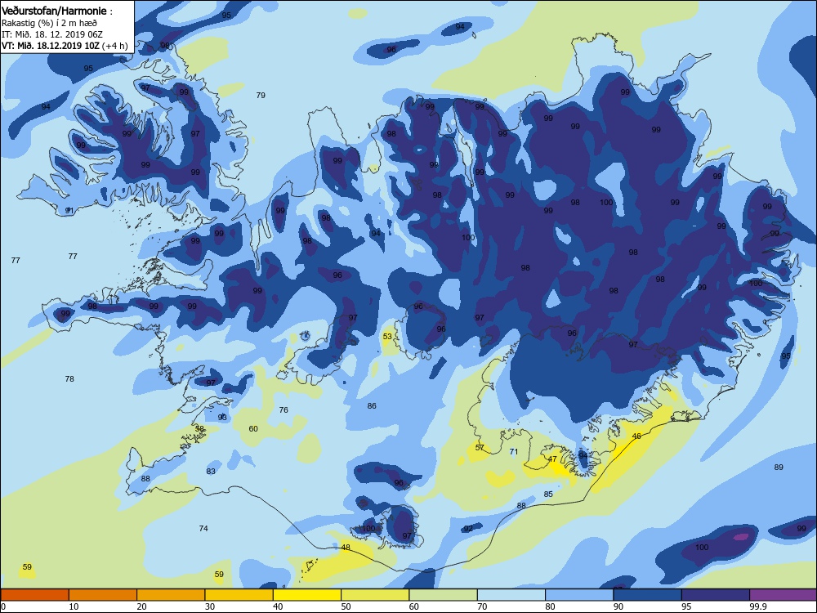Click the legend tick label '70'
This screenshot has height=613, width=817.
click(483, 606)
